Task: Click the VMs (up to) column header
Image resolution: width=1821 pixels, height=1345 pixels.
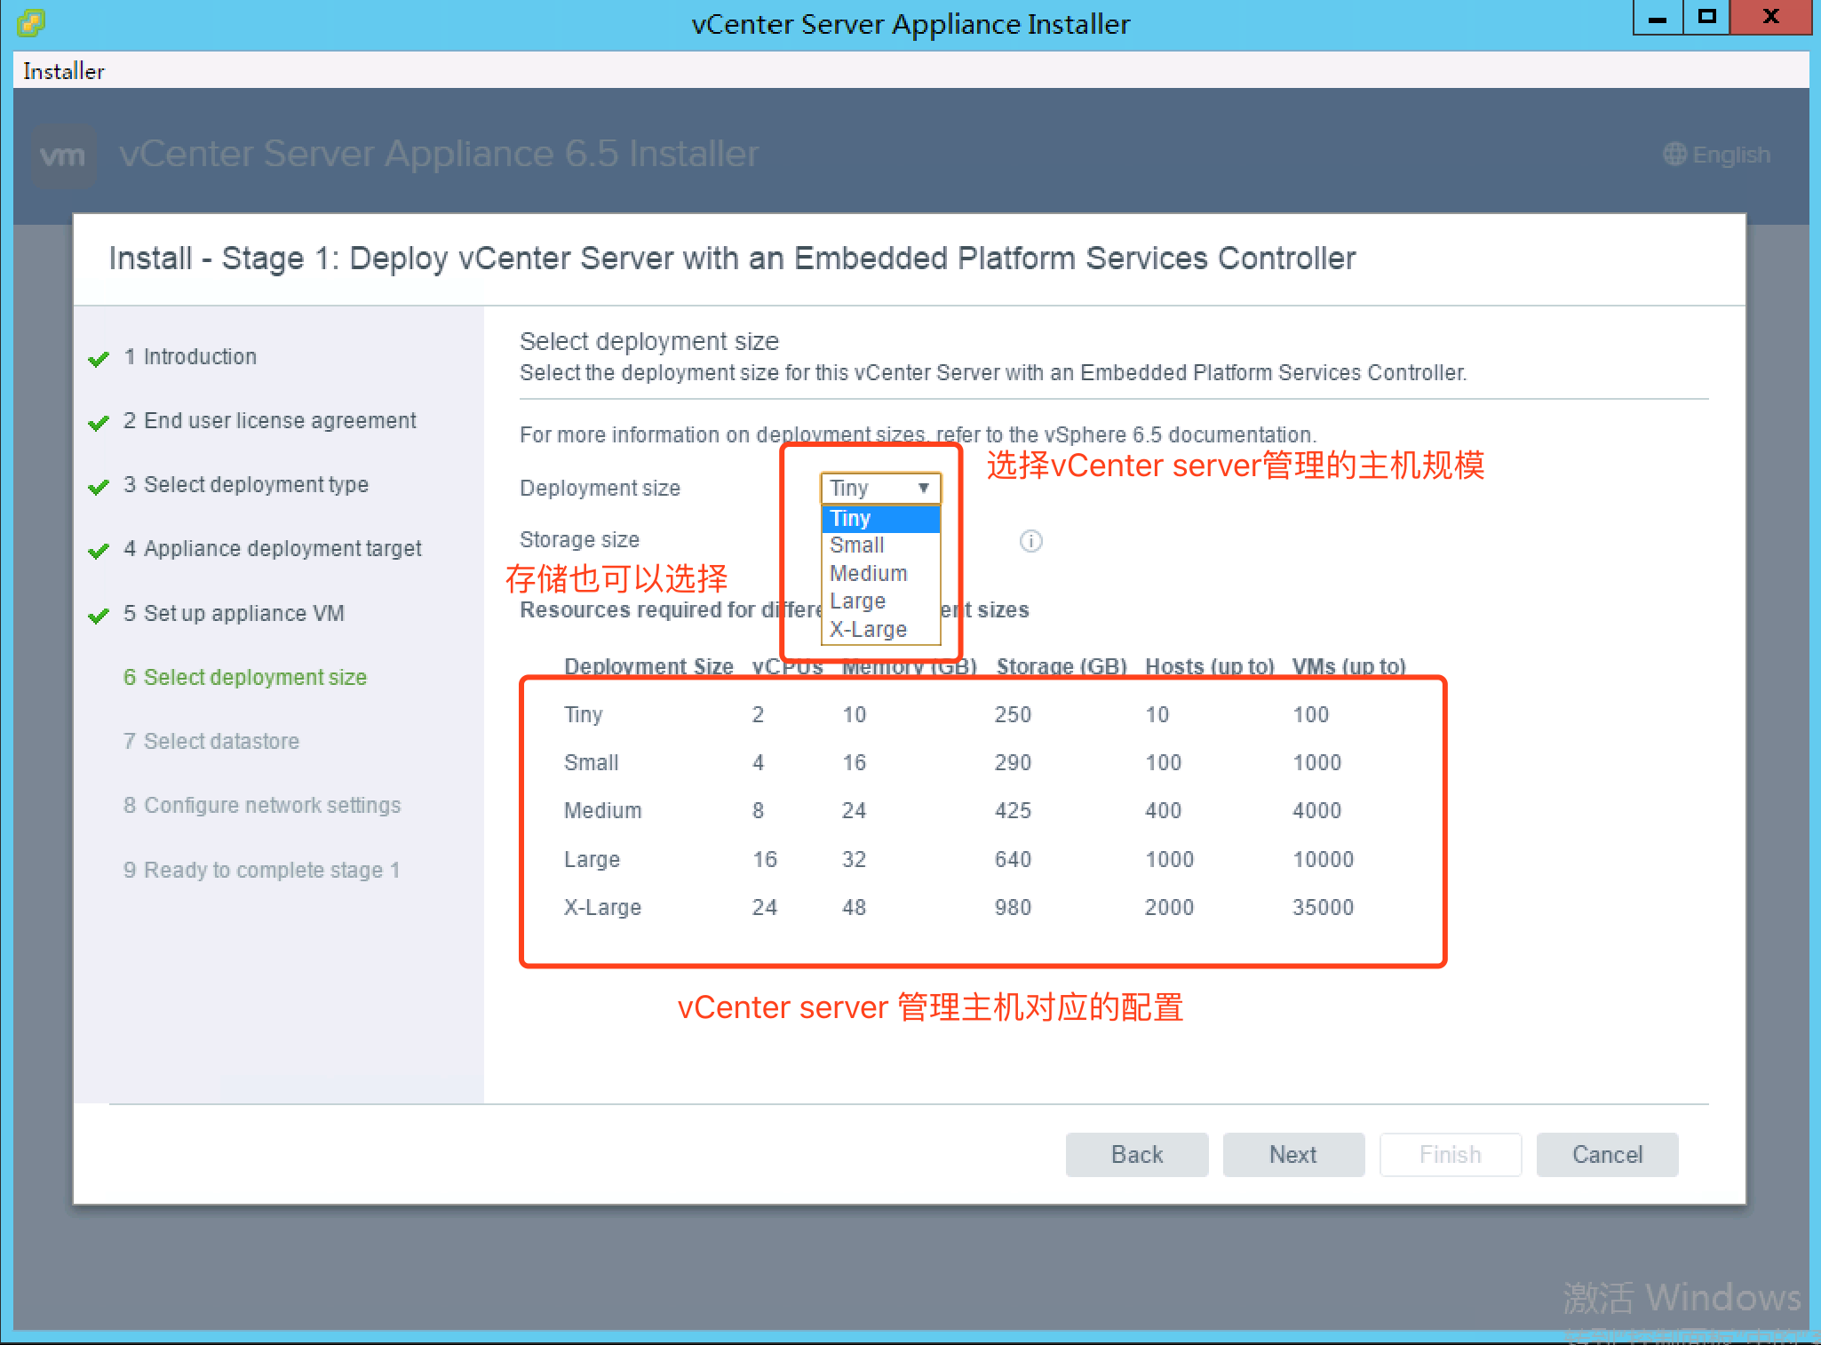Action: point(1349,666)
